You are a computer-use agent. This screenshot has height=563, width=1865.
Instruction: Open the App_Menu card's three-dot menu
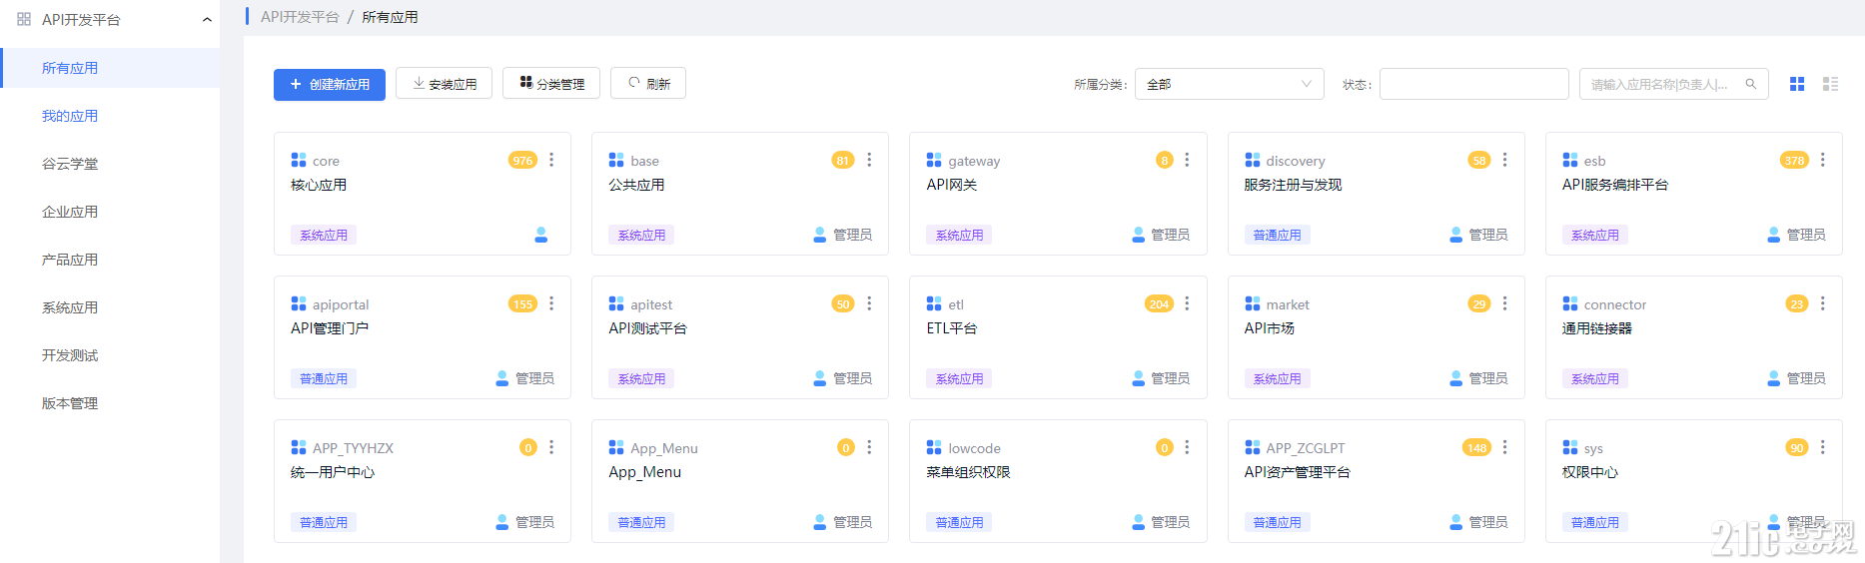(x=869, y=447)
